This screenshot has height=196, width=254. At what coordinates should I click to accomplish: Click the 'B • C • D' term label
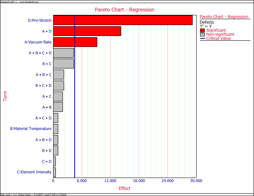[43, 85]
